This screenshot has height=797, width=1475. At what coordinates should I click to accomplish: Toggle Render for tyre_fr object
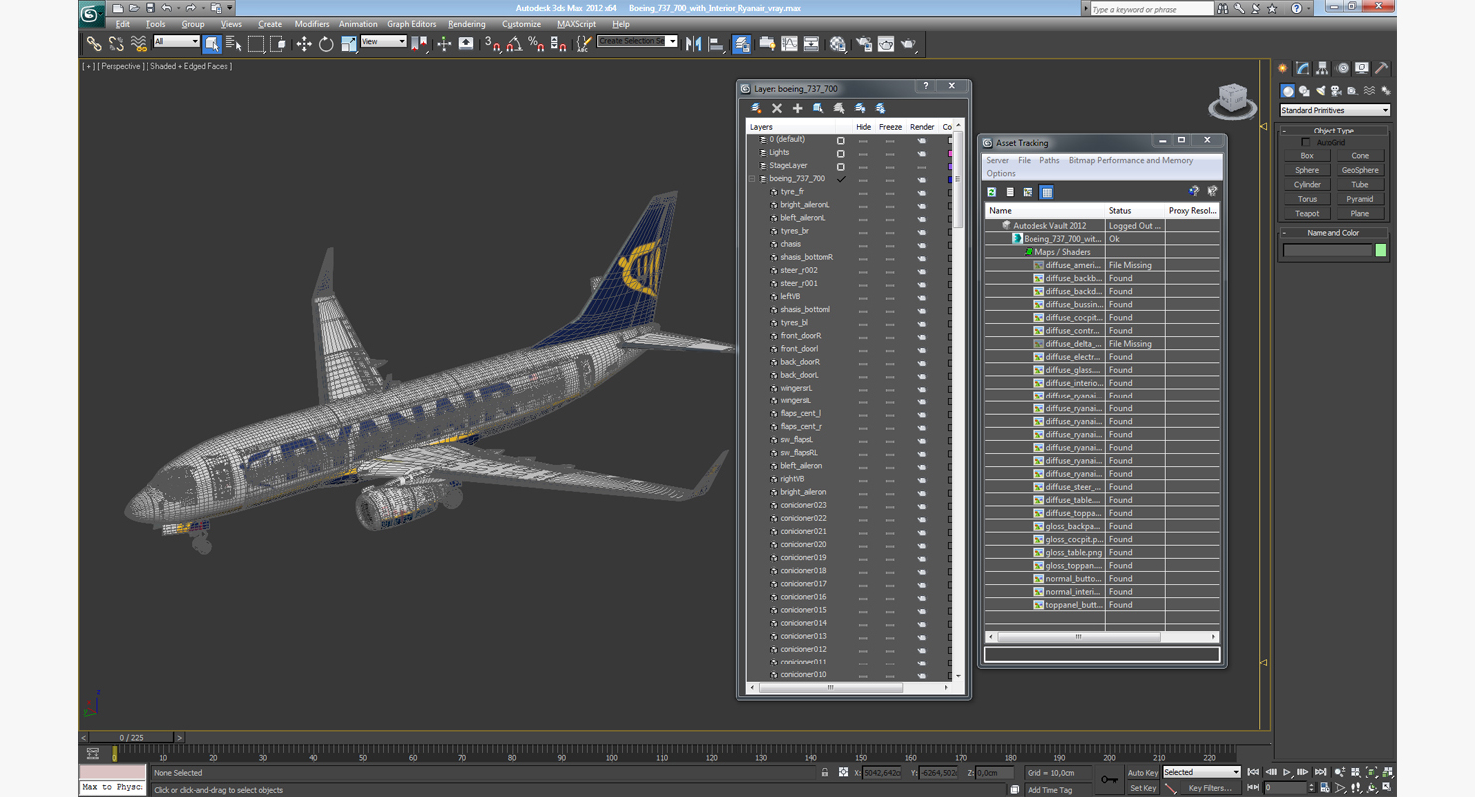[922, 192]
